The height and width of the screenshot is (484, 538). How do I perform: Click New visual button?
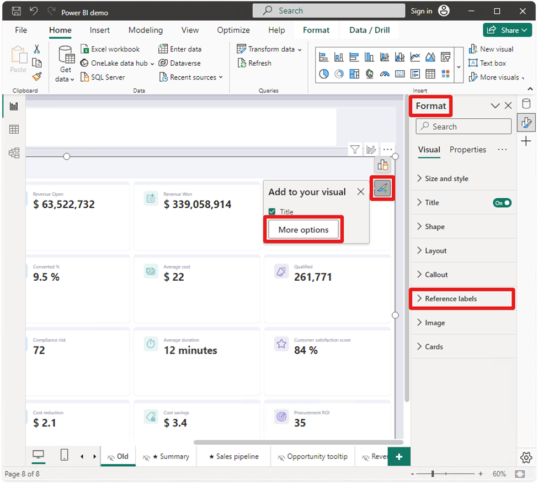click(x=491, y=49)
